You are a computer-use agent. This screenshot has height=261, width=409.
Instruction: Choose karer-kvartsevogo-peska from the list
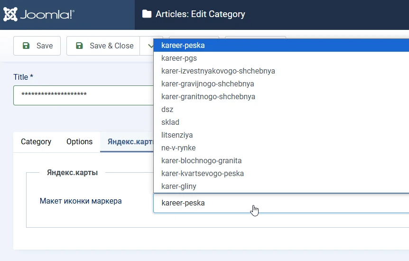click(x=202, y=174)
